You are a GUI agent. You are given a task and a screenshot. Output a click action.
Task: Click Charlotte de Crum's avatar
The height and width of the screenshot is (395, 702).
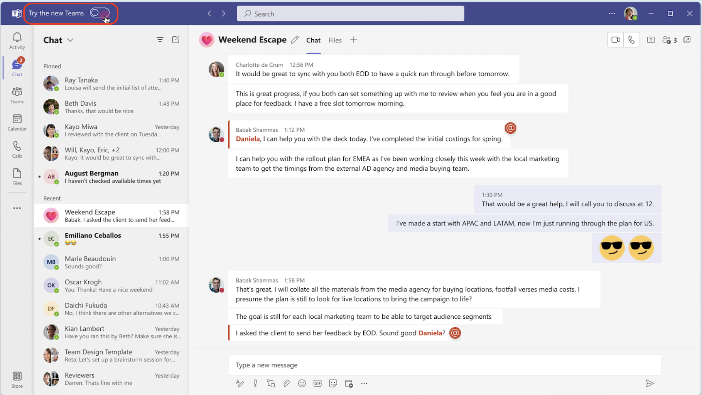[x=216, y=69]
